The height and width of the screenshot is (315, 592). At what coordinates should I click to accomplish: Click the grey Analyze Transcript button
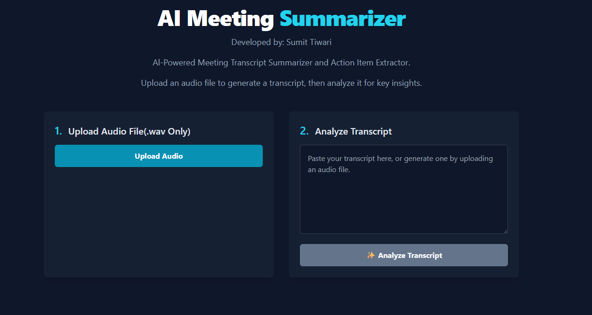404,255
